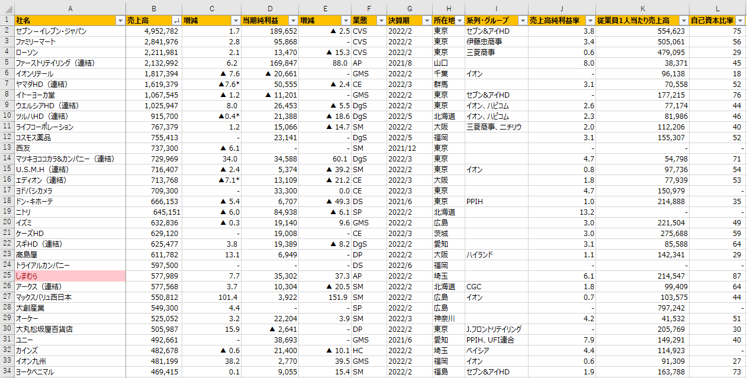Select the セブン−イレブン・ジャパン cell

(70, 31)
